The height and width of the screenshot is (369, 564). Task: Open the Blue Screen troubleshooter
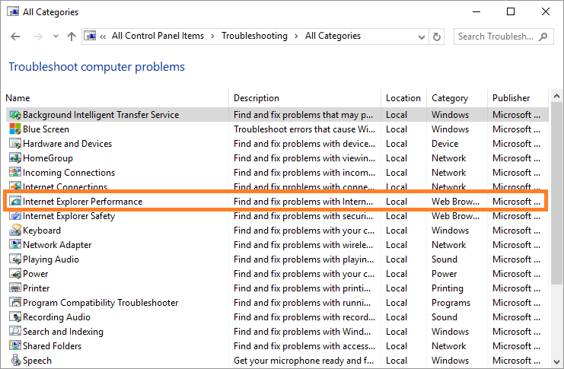pyautogui.click(x=46, y=129)
